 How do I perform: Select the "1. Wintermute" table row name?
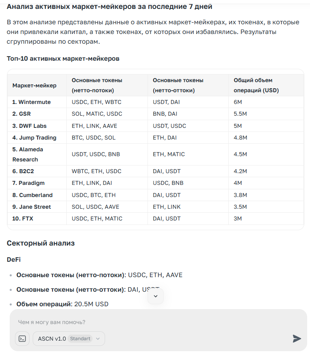click(x=32, y=102)
